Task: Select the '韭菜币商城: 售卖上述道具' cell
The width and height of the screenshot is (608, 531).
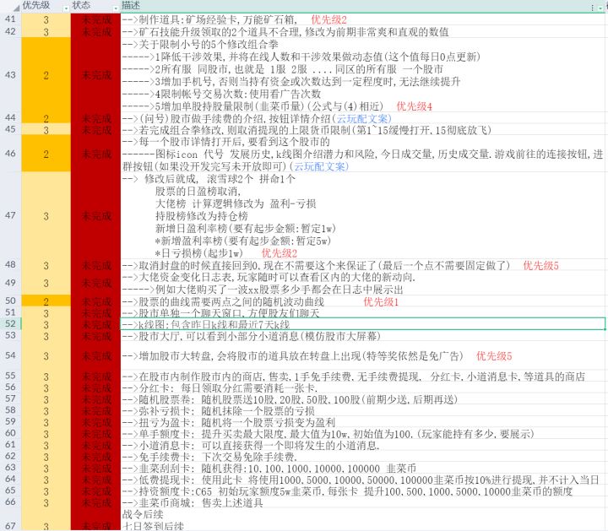Action: [364, 502]
